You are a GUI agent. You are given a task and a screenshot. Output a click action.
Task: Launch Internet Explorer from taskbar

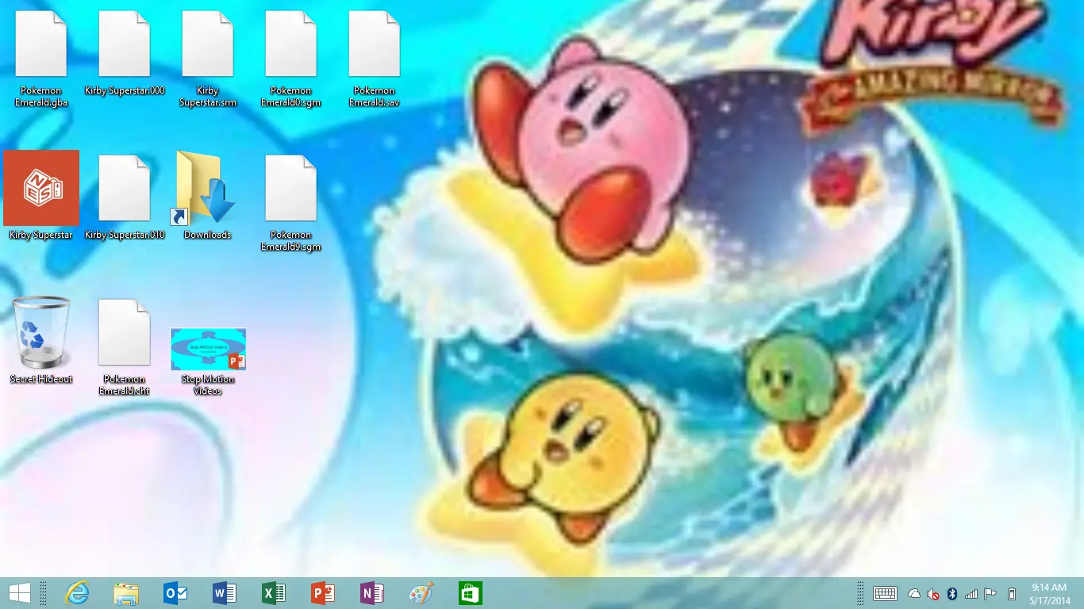[x=77, y=593]
